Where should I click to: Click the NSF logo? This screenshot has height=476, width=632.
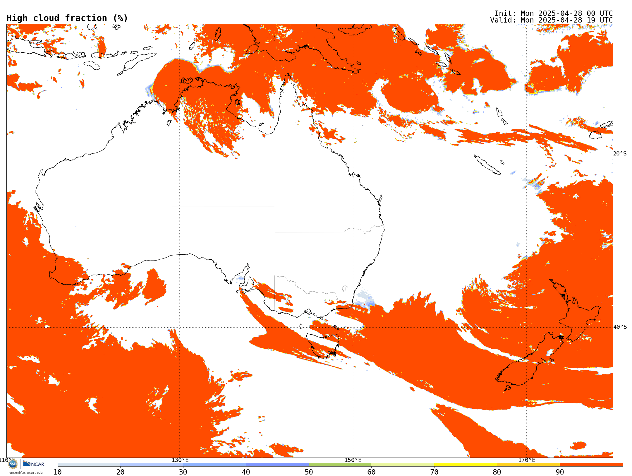[13, 464]
